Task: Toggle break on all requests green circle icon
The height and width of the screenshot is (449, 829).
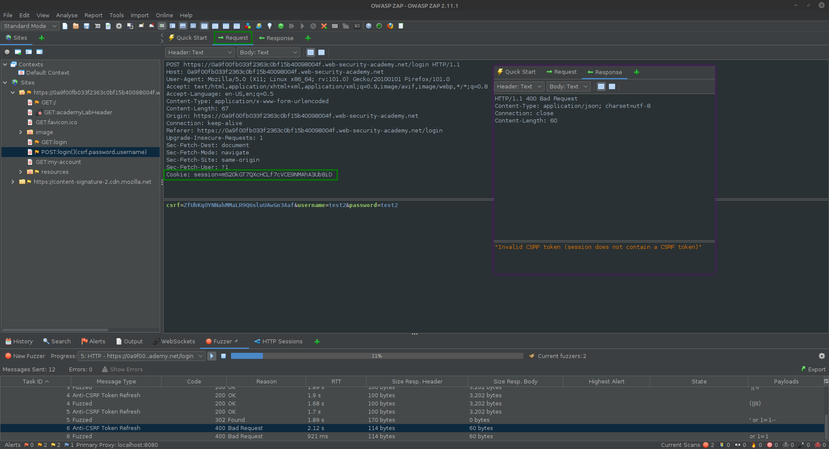Action: point(281,26)
